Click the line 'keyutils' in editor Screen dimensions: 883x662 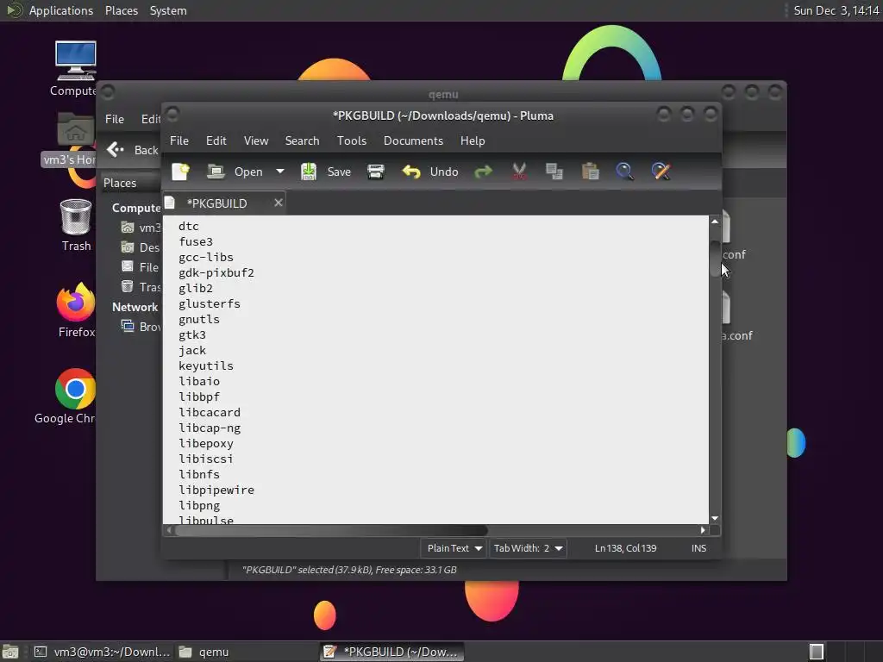[x=205, y=365]
